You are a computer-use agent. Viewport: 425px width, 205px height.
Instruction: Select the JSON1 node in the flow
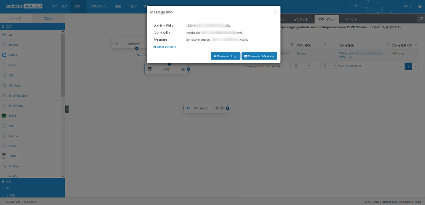166,69
